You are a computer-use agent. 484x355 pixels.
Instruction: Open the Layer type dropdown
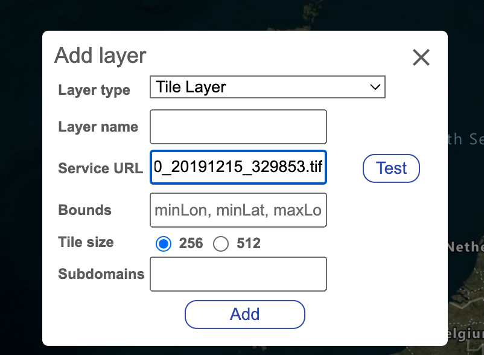(267, 87)
